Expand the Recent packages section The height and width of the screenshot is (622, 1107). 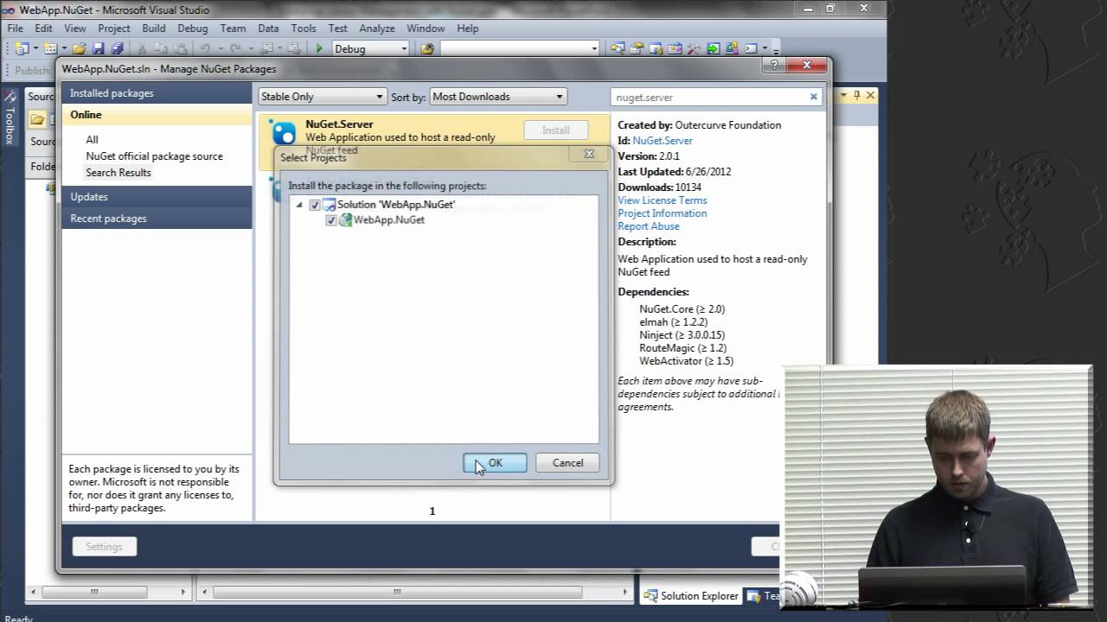tap(157, 219)
